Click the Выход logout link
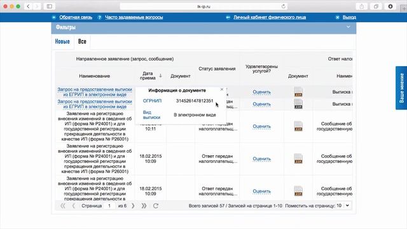This screenshot has width=407, height=229. point(349,17)
